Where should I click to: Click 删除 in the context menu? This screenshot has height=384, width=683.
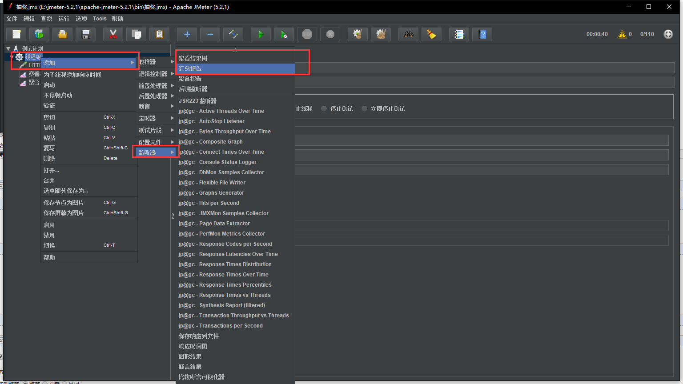89,158
